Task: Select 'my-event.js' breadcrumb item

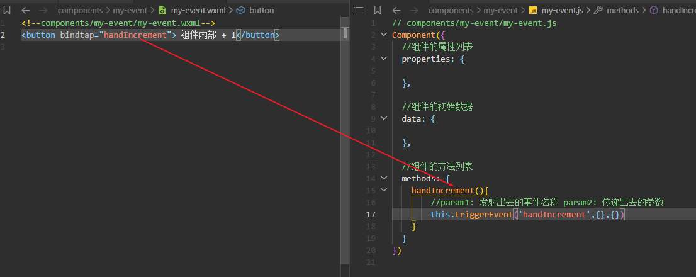Action: coord(562,10)
